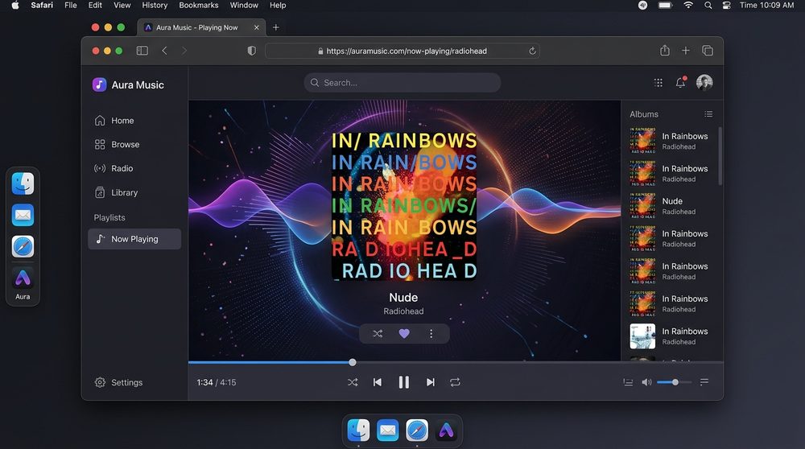Open the apps grid icon
The height and width of the screenshot is (449, 805).
coord(658,83)
